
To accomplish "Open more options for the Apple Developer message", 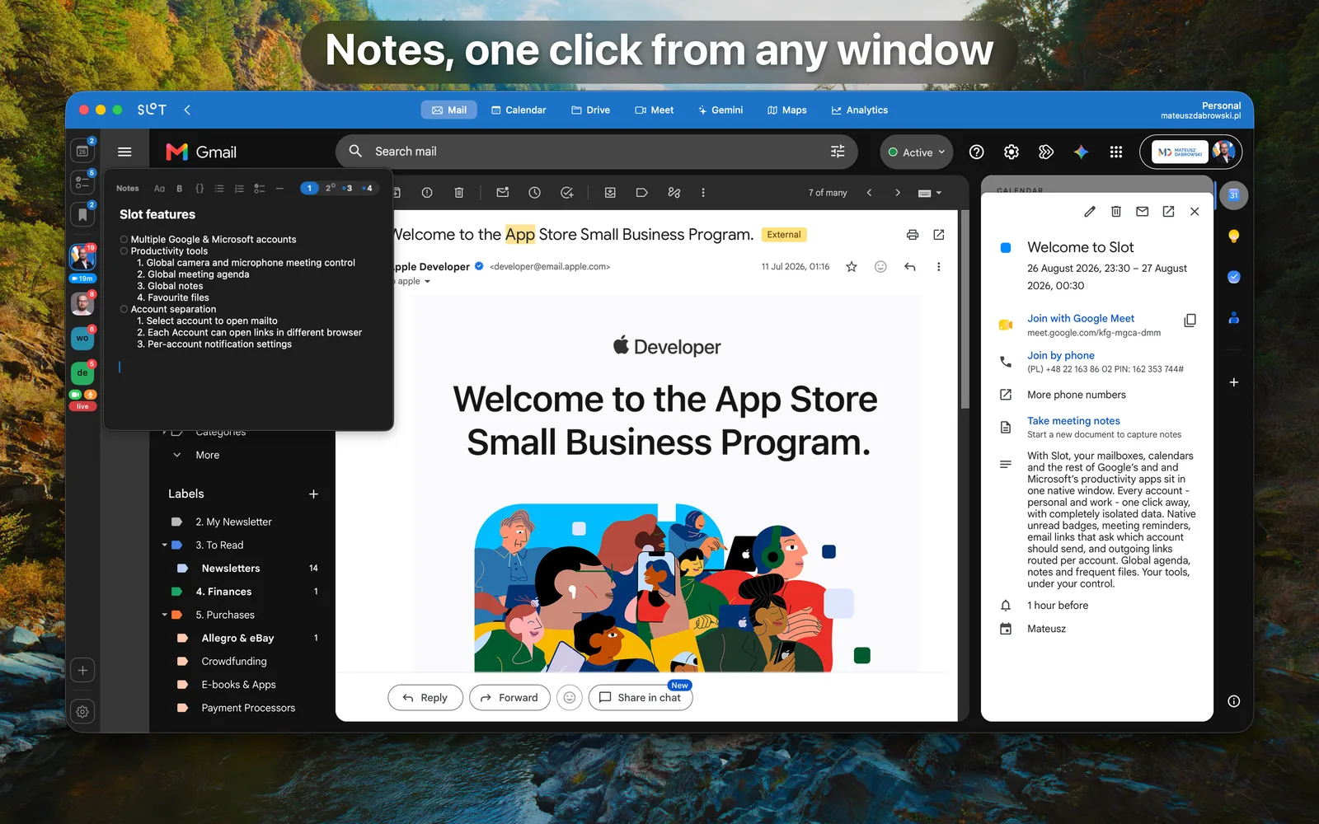I will 938,267.
